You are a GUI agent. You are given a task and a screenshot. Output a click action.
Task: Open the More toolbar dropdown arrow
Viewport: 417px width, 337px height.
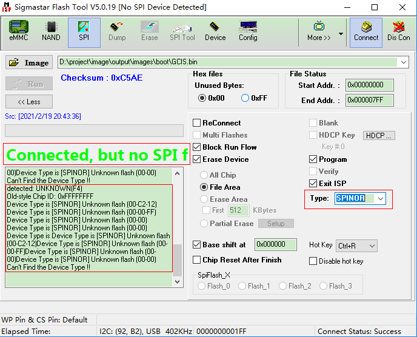pyautogui.click(x=341, y=34)
